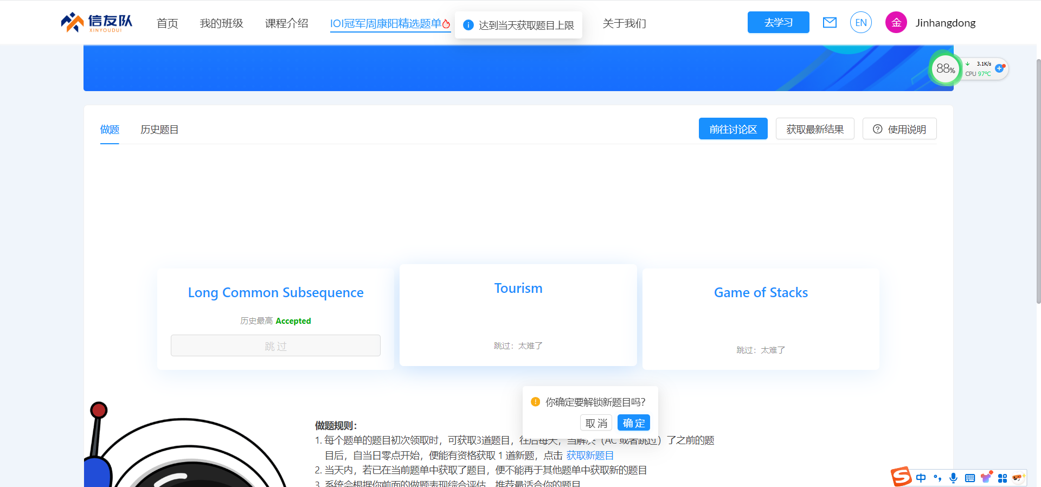This screenshot has width=1041, height=487.
Task: Click the Sogou microphone voice input icon
Action: (953, 478)
